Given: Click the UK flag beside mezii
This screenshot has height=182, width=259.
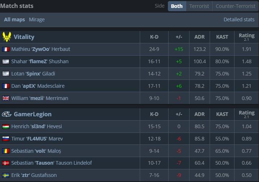Looking at the screenshot, I should (x=6, y=98).
